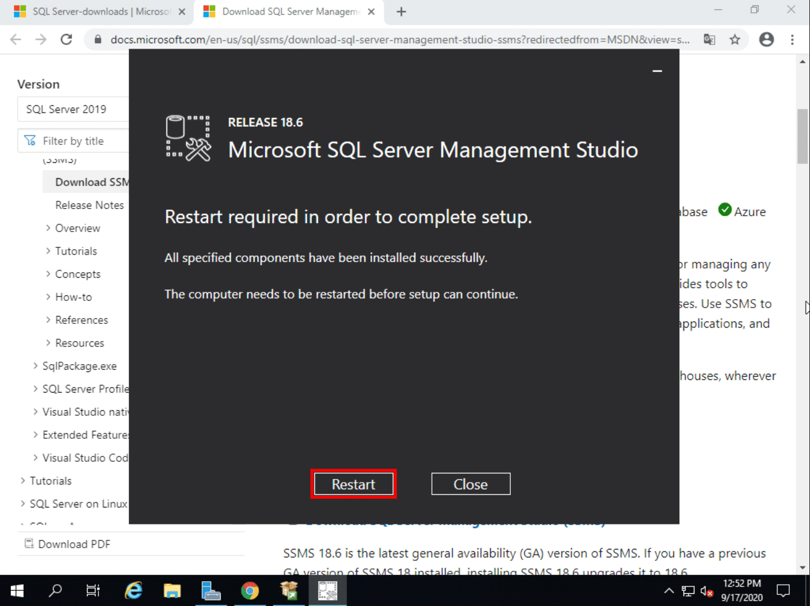Viewport: 810px width, 606px height.
Task: Show hidden system tray icons
Action: [669, 590]
